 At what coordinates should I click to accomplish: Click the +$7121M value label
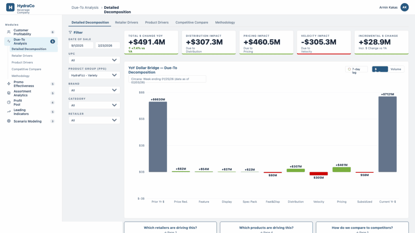[x=387, y=94]
